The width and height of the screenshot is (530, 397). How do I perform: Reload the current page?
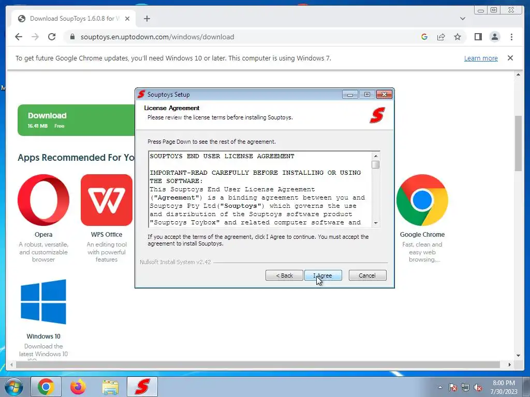click(x=52, y=37)
